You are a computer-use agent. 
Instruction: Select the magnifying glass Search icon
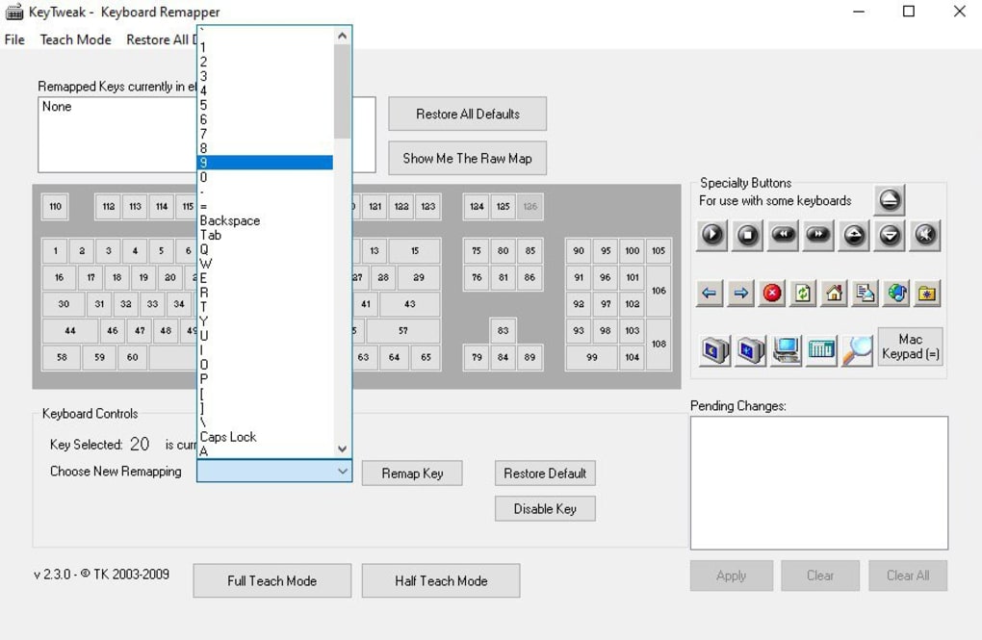point(856,350)
